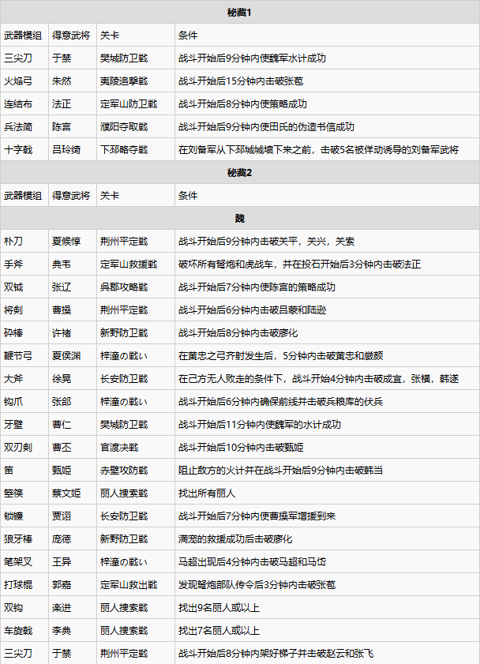Click the general name '曹仁'

[62, 424]
